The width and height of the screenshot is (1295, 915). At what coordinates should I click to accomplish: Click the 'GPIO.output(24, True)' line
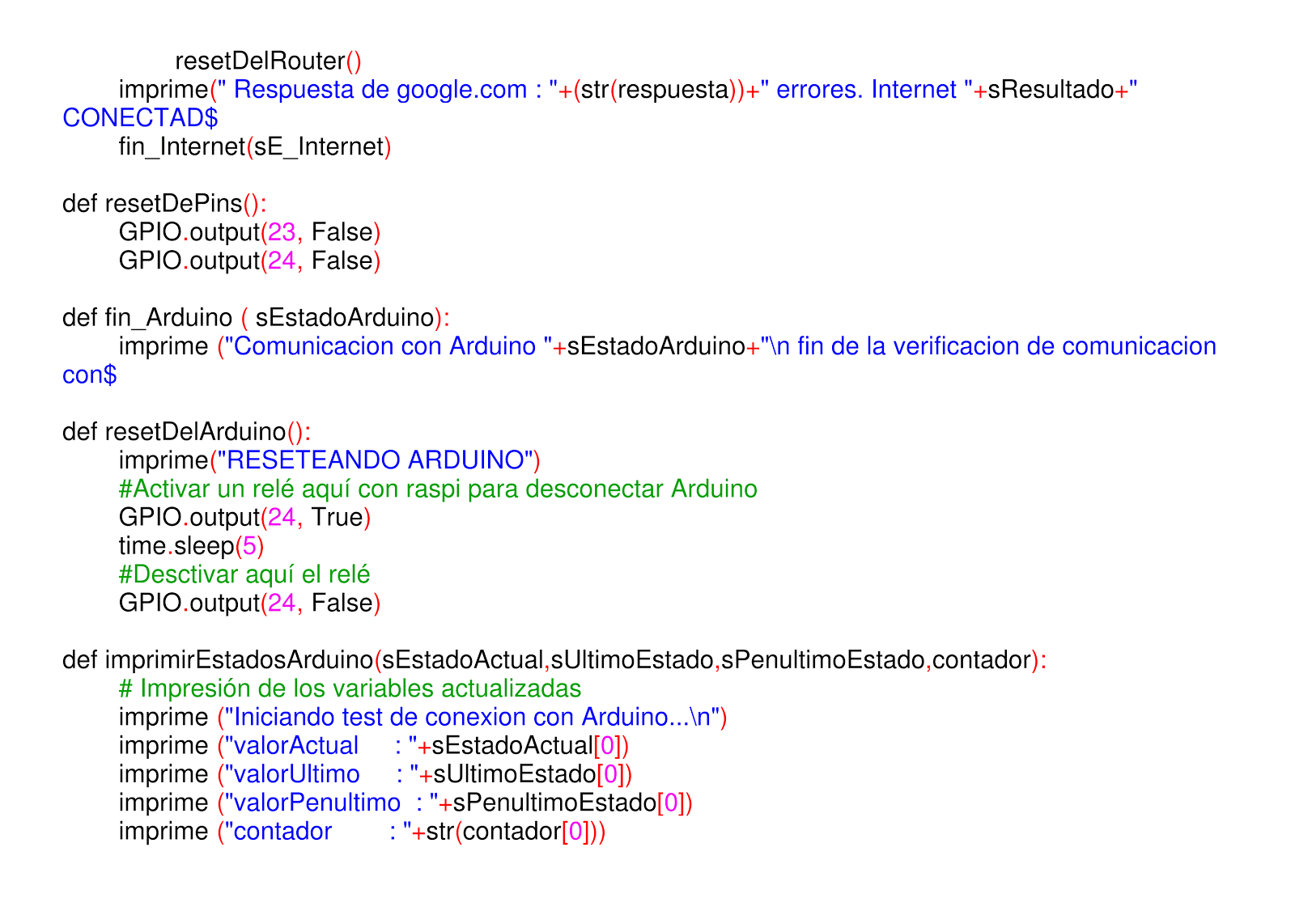pos(244,518)
